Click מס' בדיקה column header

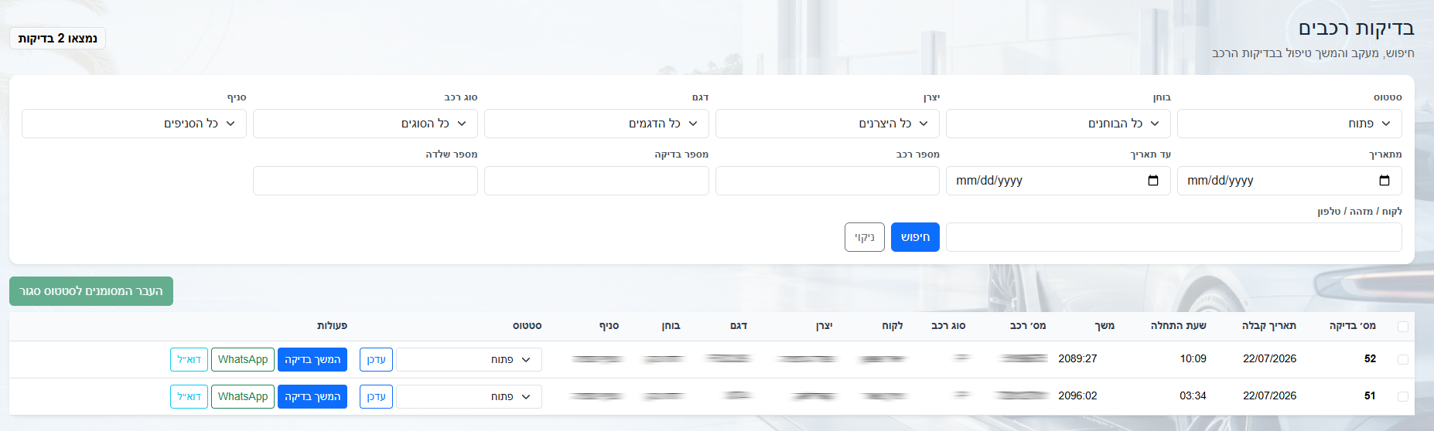(x=1353, y=326)
